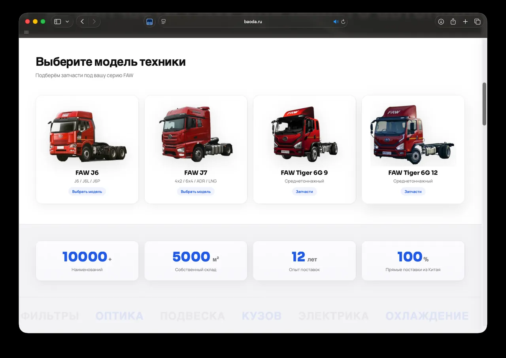Click the green fullscreen window button

43,22
